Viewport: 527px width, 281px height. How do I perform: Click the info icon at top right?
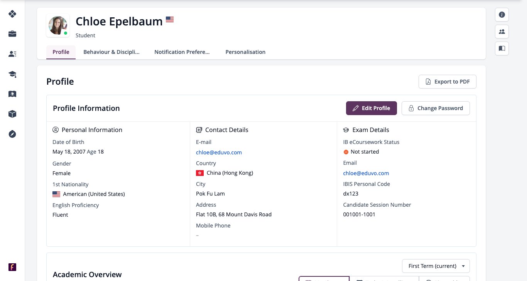click(x=502, y=15)
